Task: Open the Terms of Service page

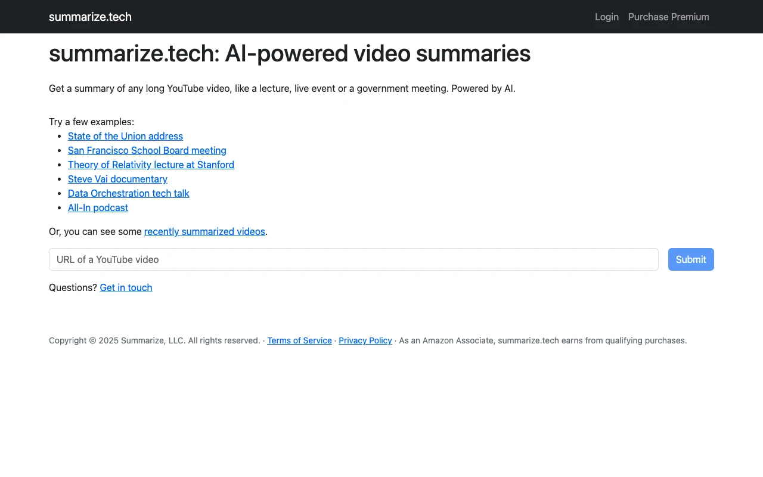Action: click(299, 340)
